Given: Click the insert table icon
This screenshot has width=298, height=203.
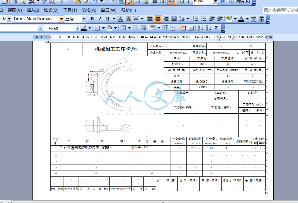Looking at the screenshot, I should [x=123, y=28].
